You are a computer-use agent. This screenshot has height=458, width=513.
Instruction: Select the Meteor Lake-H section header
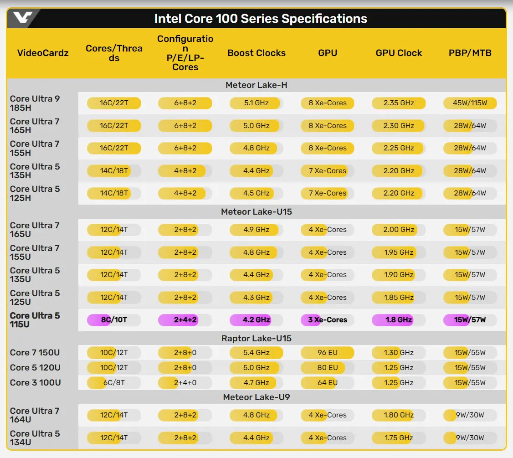point(256,85)
